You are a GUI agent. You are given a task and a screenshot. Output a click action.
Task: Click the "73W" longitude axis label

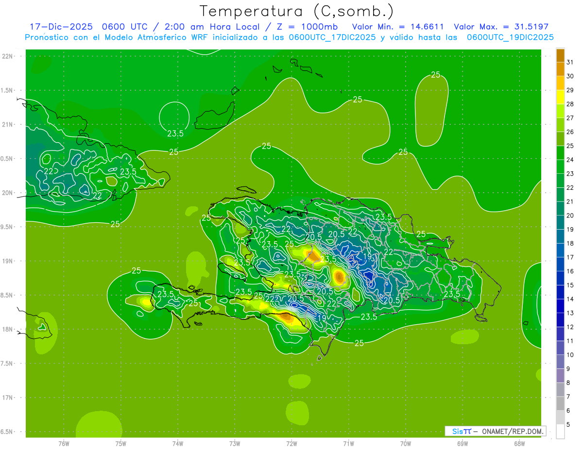point(235,444)
